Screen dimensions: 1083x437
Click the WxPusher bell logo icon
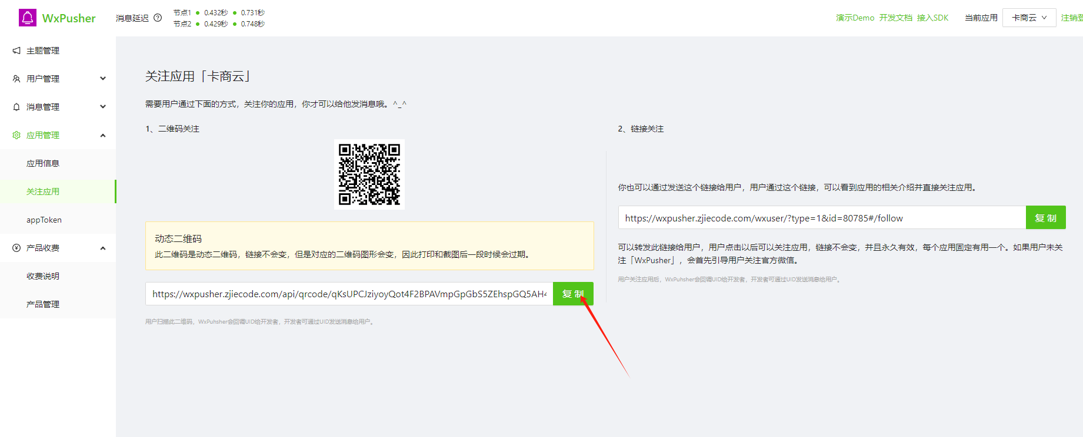click(28, 18)
